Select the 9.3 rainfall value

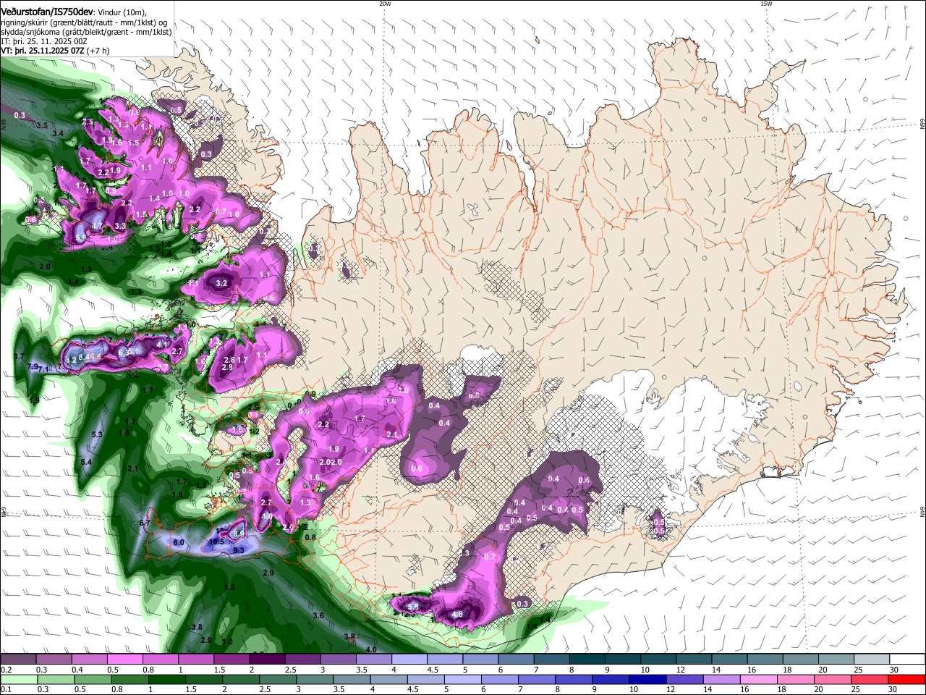pos(239,551)
